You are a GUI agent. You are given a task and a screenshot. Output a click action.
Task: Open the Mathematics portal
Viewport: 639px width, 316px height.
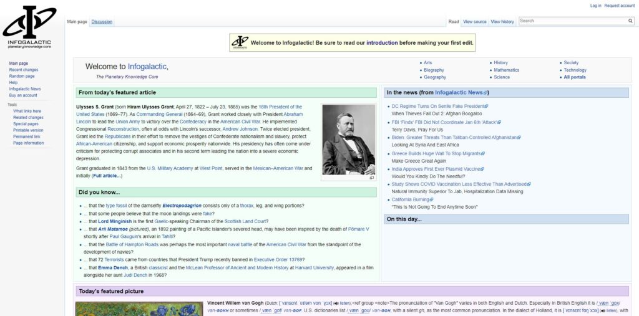[507, 70]
